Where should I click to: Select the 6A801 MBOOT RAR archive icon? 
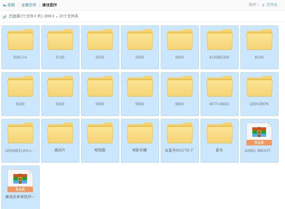259,134
